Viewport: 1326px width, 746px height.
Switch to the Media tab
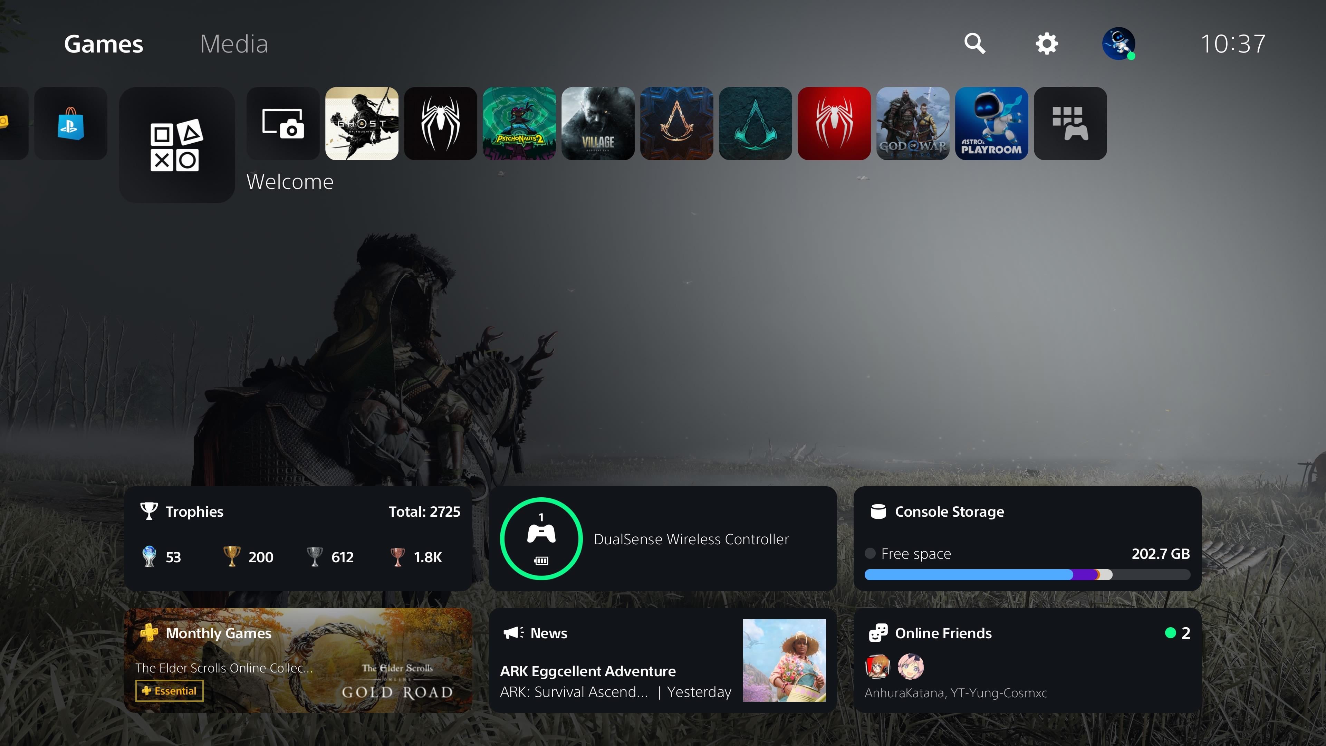[x=234, y=44]
